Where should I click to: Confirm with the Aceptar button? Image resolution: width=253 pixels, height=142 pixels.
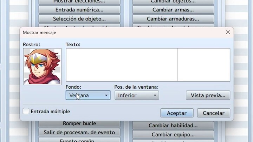click(177, 113)
